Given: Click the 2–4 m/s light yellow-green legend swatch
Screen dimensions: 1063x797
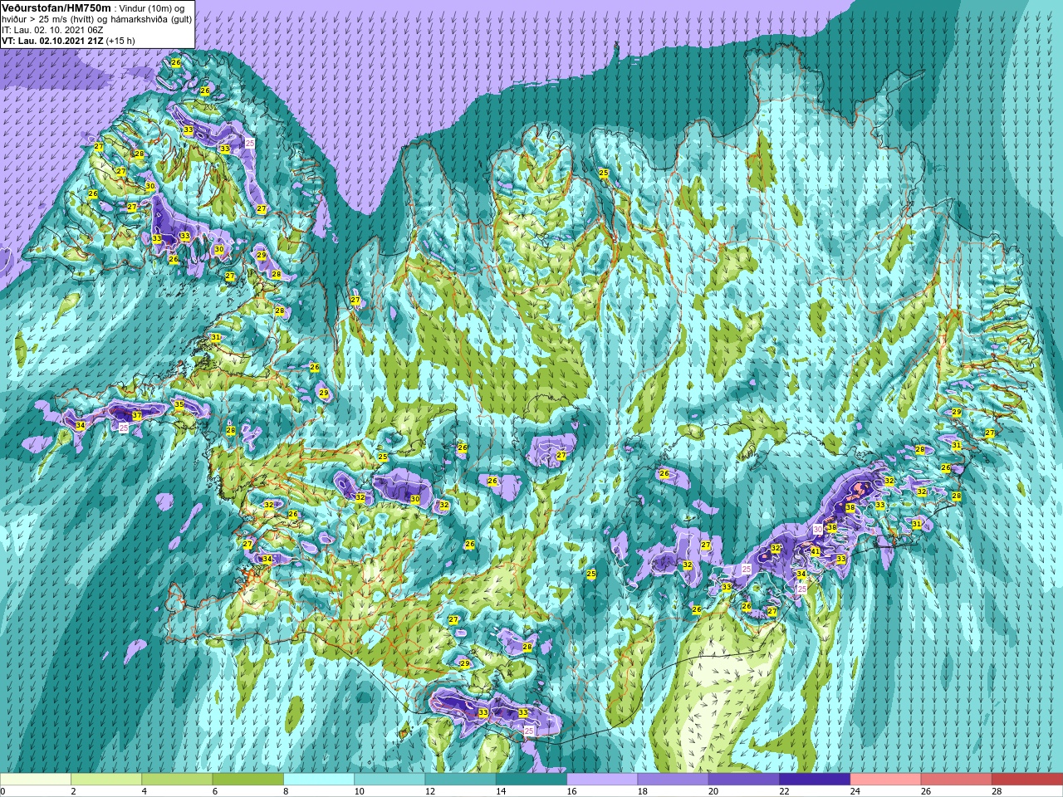Looking at the screenshot, I should coord(106,780).
